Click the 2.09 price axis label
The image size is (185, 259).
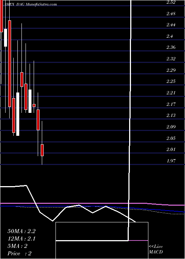pos(171,127)
